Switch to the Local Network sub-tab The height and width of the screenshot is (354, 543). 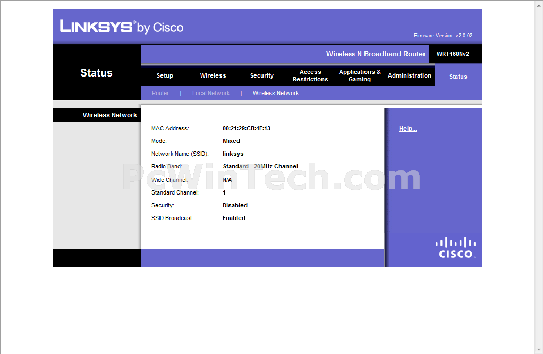click(x=211, y=93)
